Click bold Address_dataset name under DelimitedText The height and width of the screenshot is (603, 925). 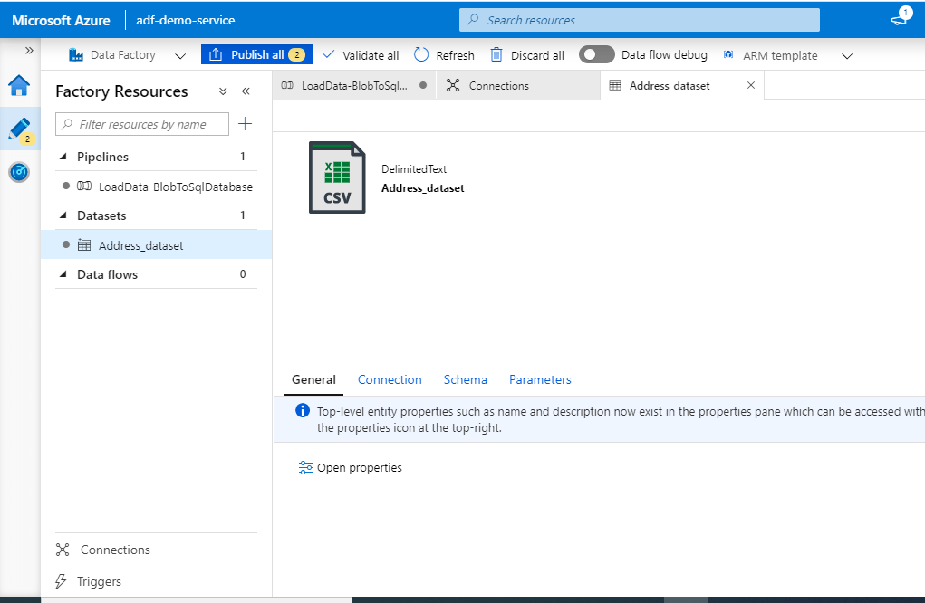pyautogui.click(x=422, y=188)
